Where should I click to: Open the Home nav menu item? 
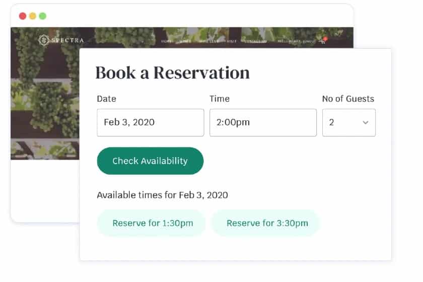[x=167, y=41]
